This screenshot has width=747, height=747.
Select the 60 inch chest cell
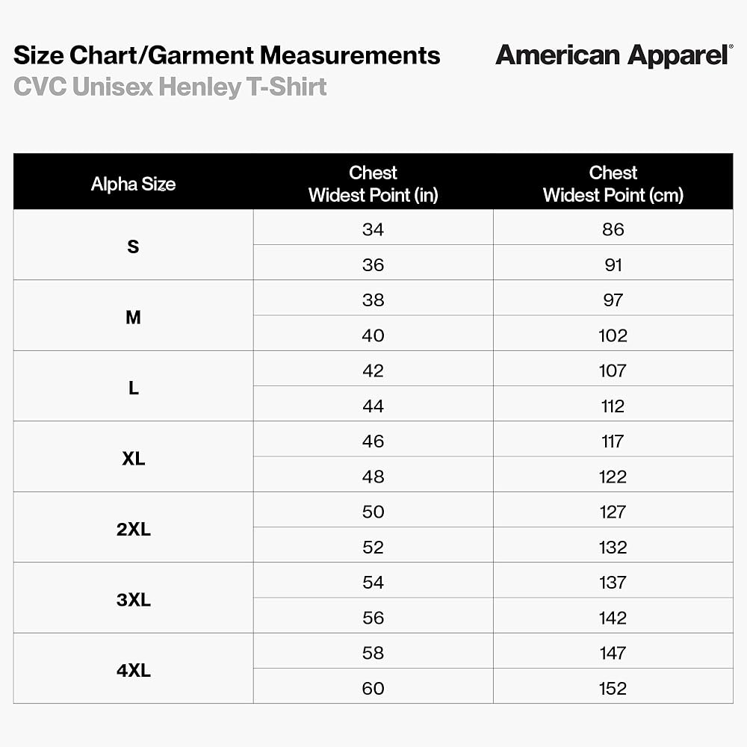(x=373, y=688)
